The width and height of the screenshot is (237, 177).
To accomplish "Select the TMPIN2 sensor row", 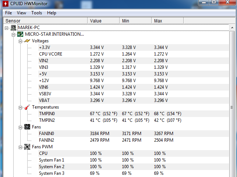I will point(134,120).
